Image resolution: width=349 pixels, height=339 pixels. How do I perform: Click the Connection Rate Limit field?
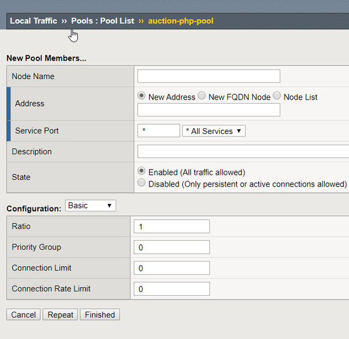pos(171,289)
